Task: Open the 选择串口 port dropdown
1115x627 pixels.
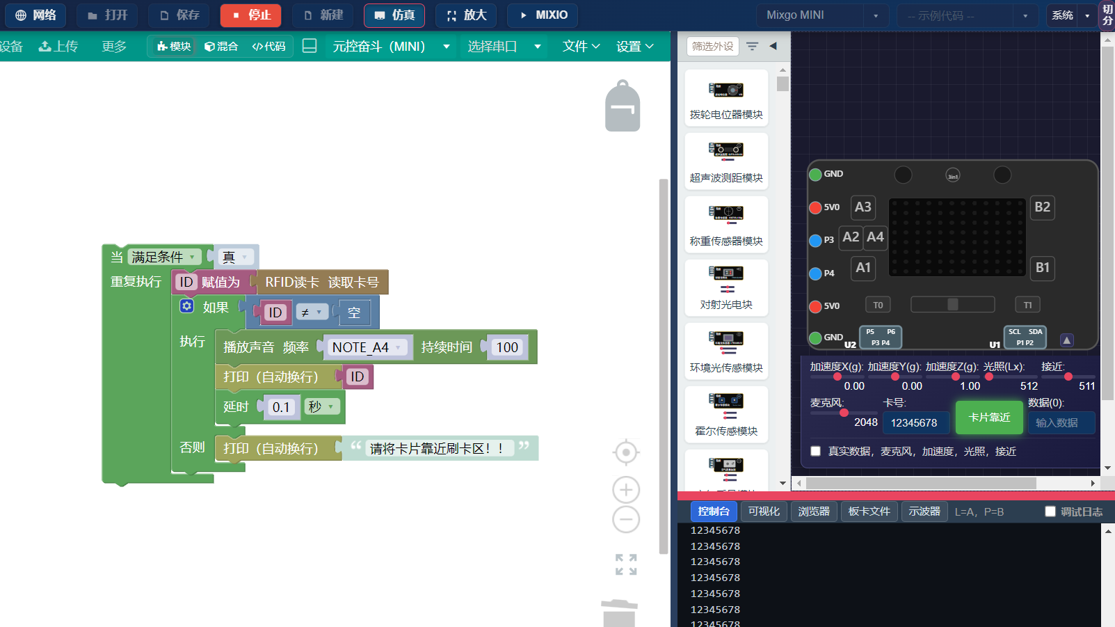Action: pos(504,47)
